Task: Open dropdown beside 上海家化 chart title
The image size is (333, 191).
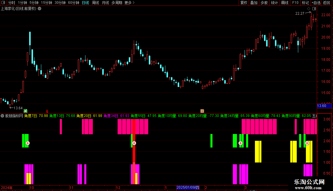Action: (x=39, y=9)
